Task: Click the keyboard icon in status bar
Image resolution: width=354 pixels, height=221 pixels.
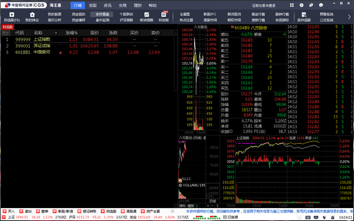Action: (x=308, y=217)
